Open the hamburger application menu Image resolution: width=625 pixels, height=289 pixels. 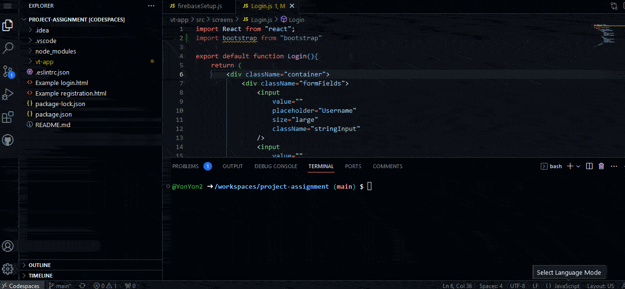[x=8, y=6]
